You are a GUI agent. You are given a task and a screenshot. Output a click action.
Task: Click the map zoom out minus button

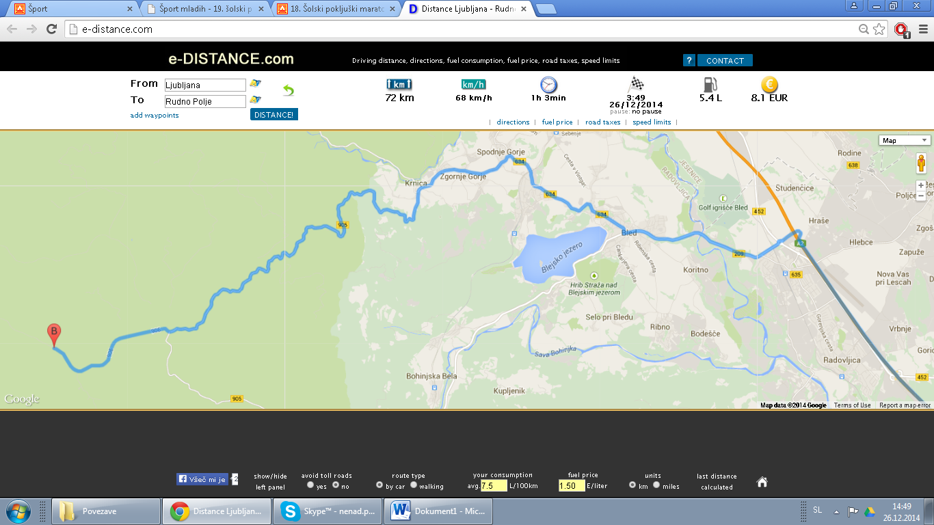[921, 195]
